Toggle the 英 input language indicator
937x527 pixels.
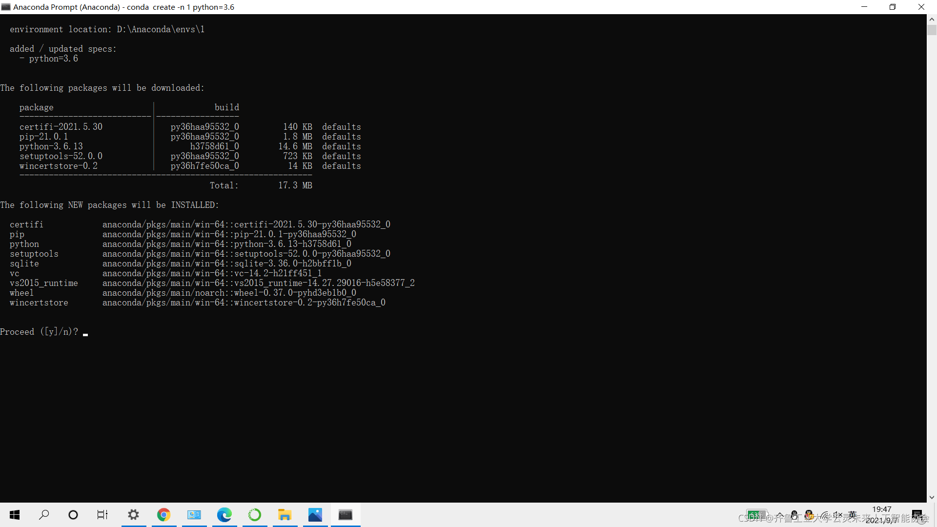tap(853, 515)
